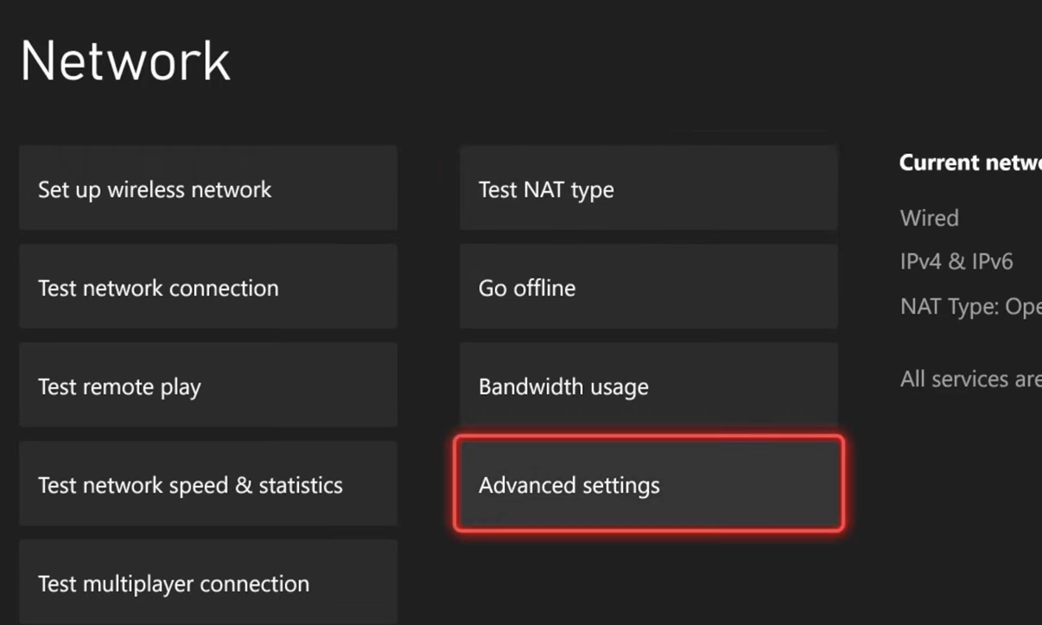Start a Test network connection check
The height and width of the screenshot is (625, 1042).
point(207,287)
